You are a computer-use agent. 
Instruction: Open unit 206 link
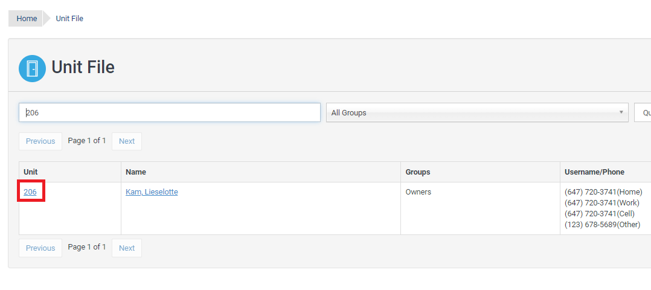tap(30, 192)
